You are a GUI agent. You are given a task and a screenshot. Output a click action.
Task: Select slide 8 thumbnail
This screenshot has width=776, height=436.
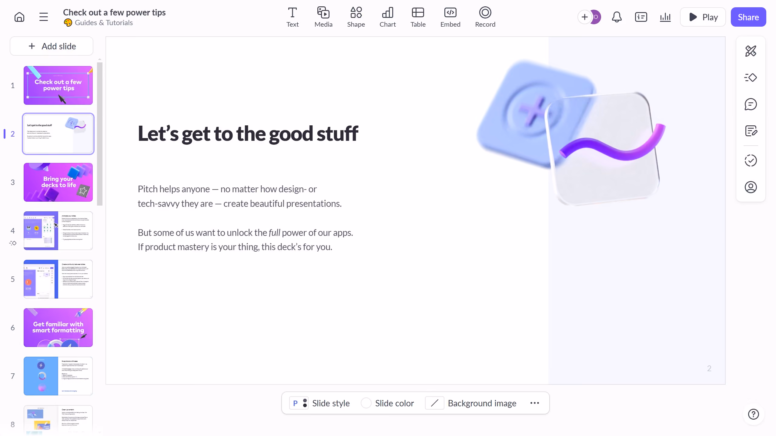click(x=58, y=420)
